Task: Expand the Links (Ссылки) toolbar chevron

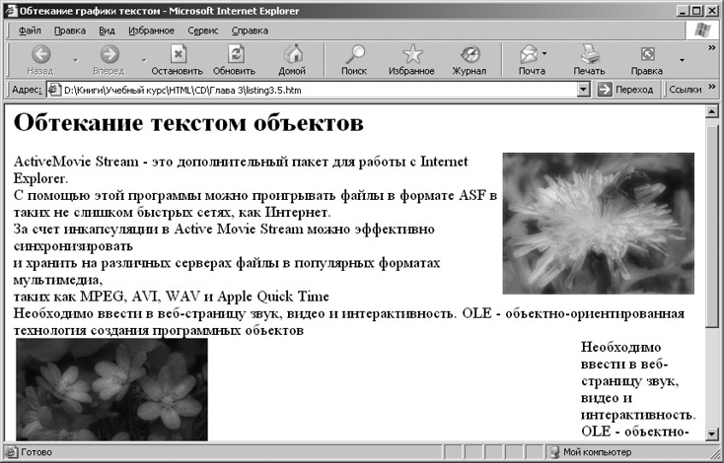Action: tap(710, 90)
